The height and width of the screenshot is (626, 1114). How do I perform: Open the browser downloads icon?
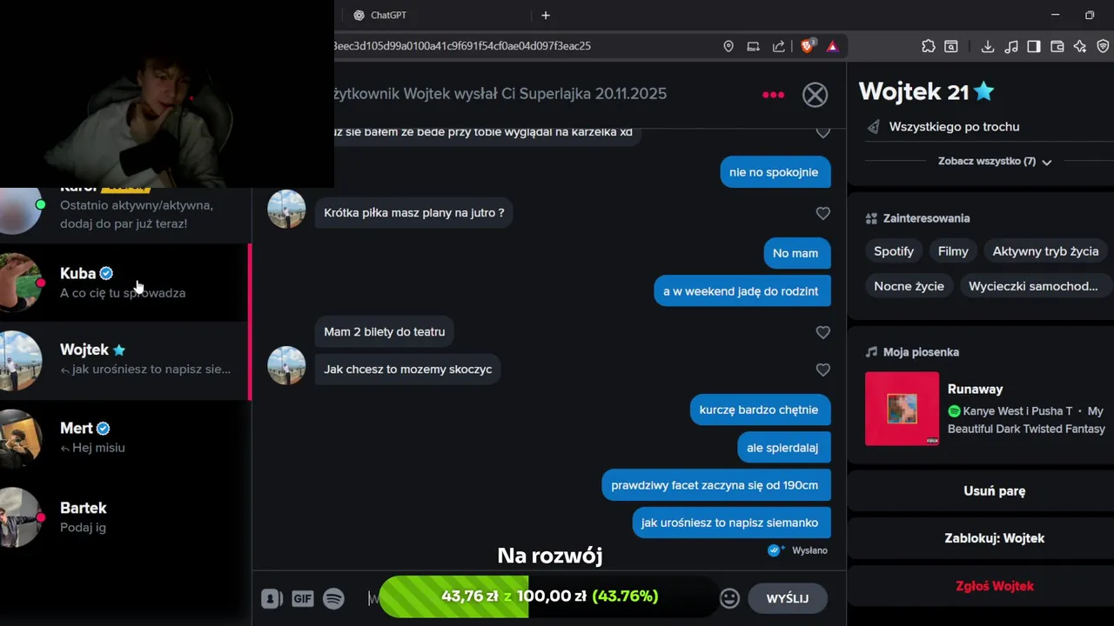point(987,46)
